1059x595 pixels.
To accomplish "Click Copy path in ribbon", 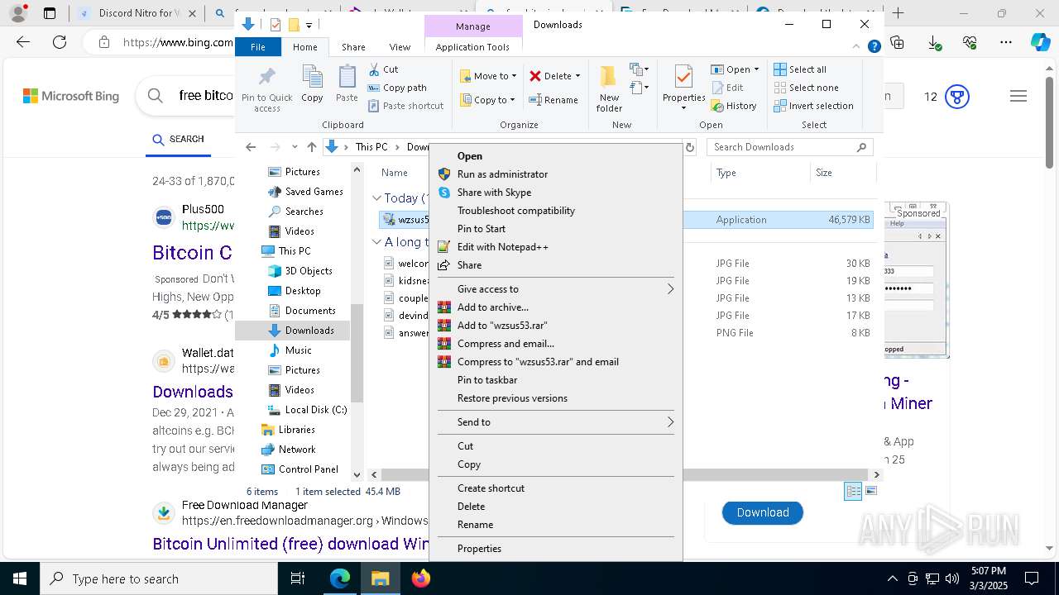I will tap(397, 88).
